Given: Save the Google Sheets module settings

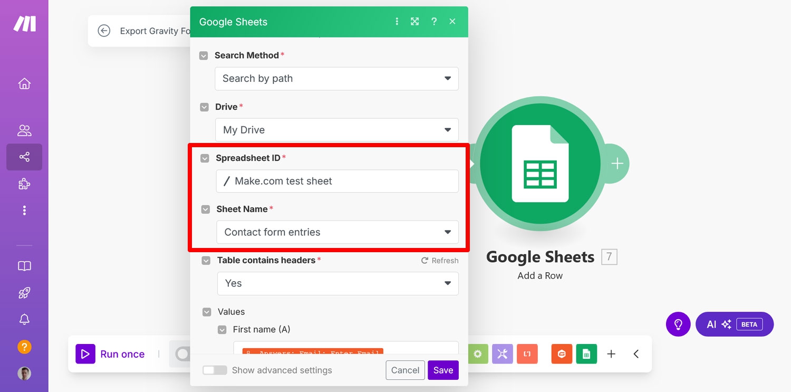Looking at the screenshot, I should (443, 370).
